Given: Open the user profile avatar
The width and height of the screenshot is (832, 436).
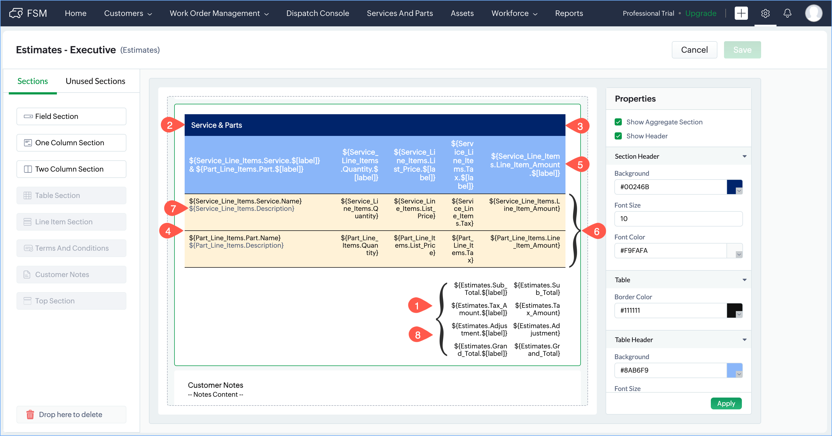Looking at the screenshot, I should [x=813, y=13].
